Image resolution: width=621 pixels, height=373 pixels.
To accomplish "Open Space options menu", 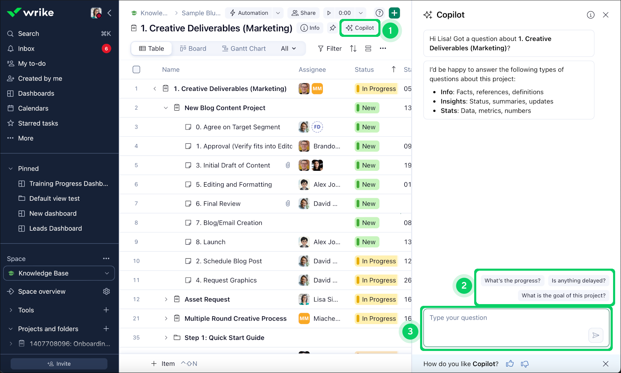I will coord(106,258).
